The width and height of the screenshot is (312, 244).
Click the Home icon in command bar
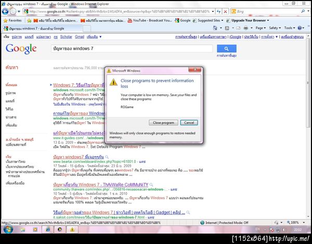[215, 28]
